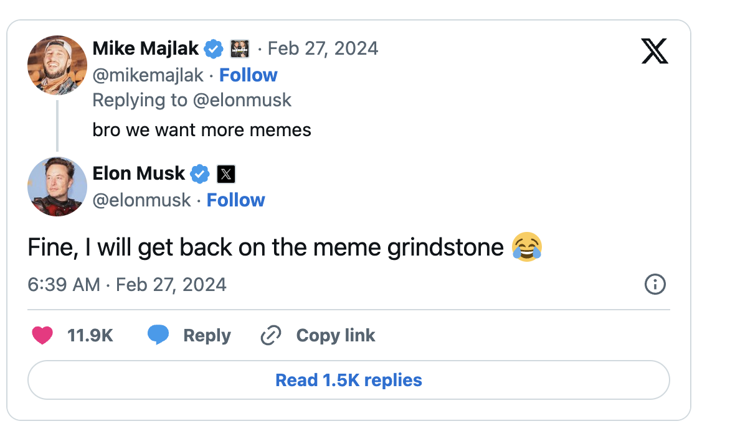Image resolution: width=730 pixels, height=439 pixels.
Task: Click the Copy link text
Action: [335, 336]
